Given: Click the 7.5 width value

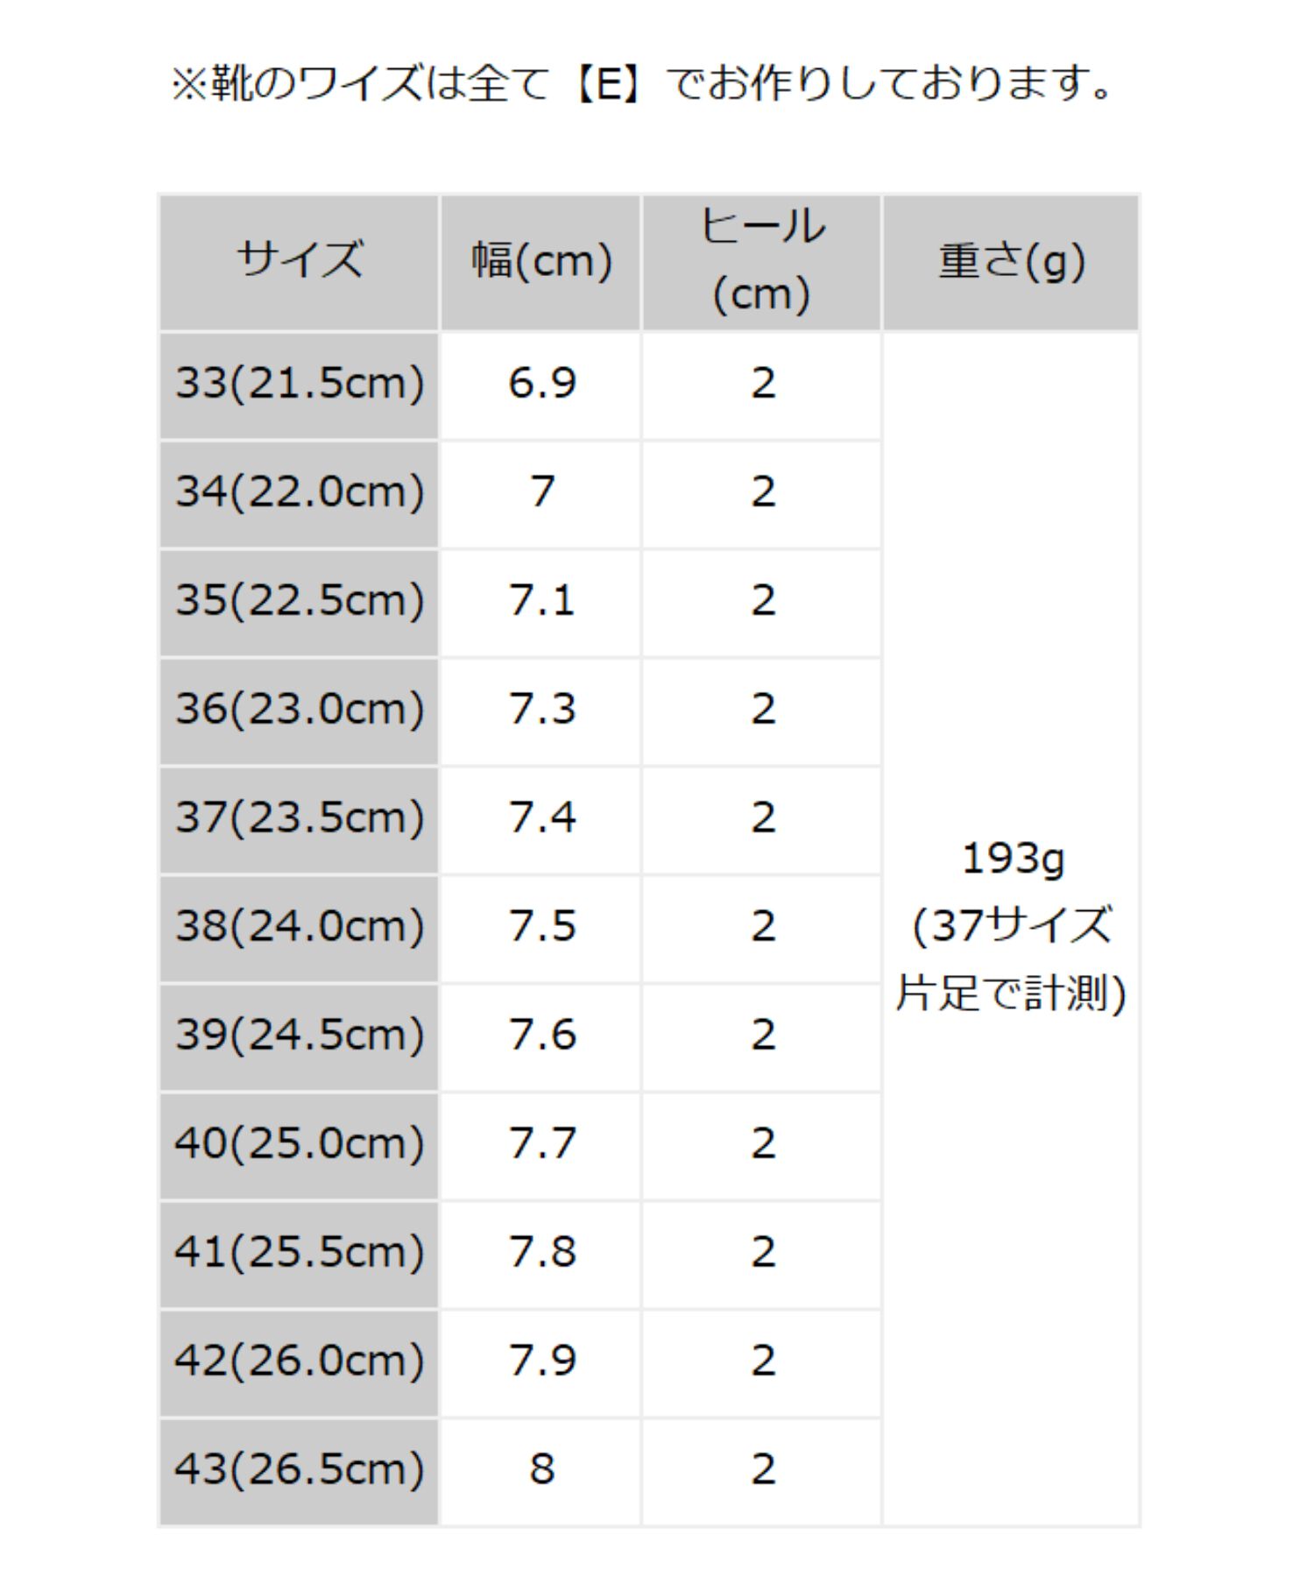Looking at the screenshot, I should [541, 927].
